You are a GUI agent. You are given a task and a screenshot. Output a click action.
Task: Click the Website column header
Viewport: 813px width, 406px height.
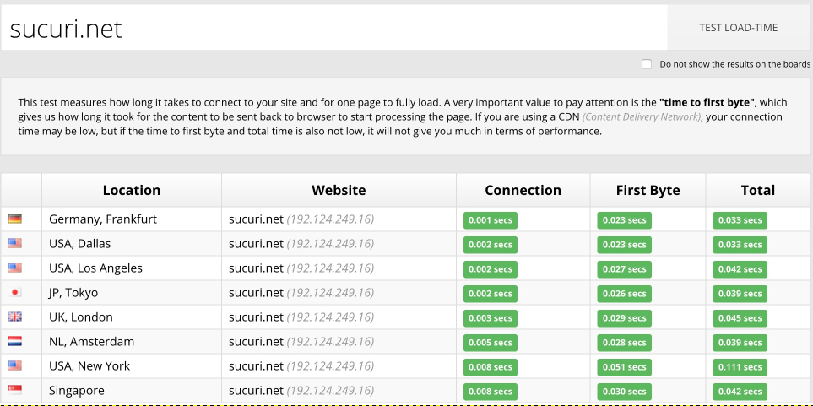point(339,190)
